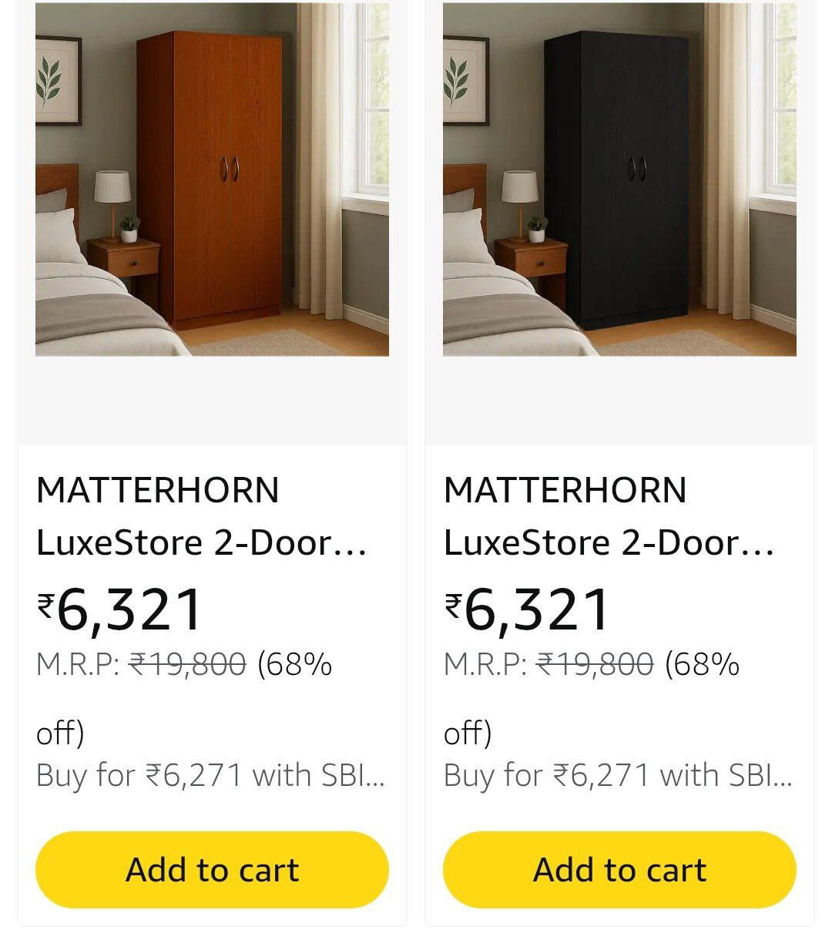Open MATTERHORN LuxeStore title of black wardrobe

[x=609, y=516]
